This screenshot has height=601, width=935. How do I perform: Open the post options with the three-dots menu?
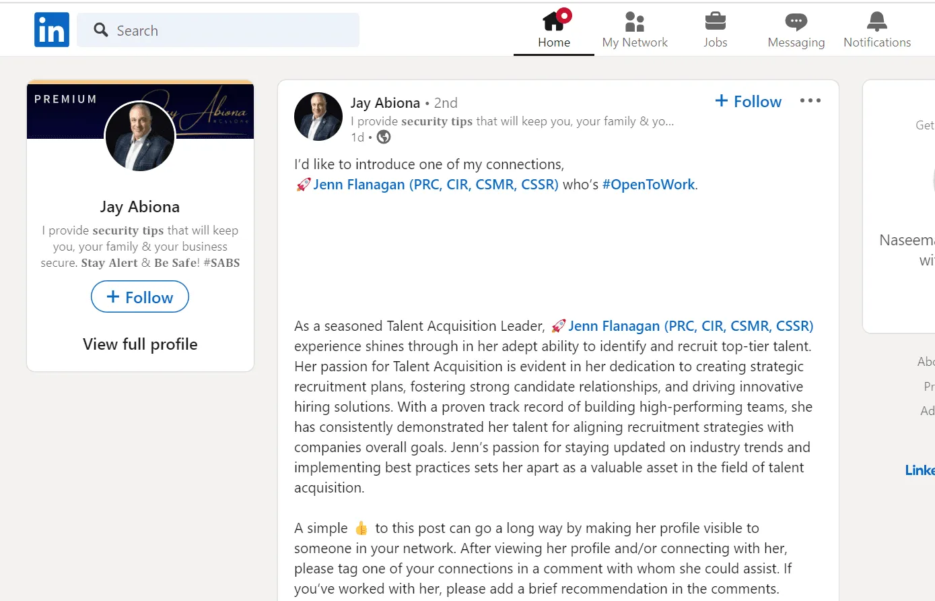coord(810,100)
